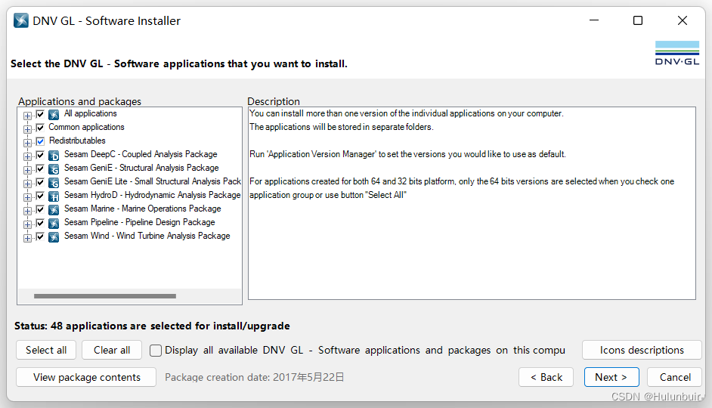This screenshot has width=712, height=408.
Task: Toggle the Redistributables checkbox
Action: coord(40,141)
